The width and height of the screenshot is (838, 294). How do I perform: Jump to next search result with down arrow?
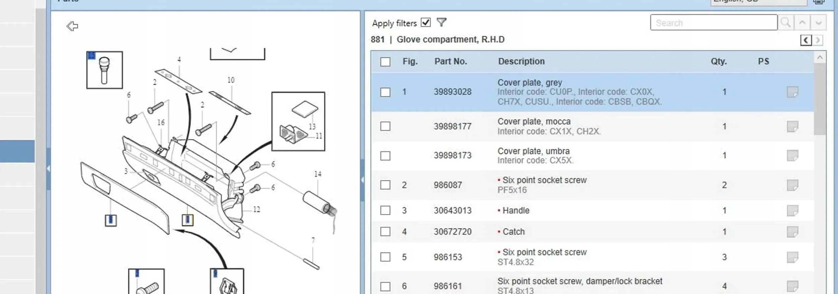[x=819, y=23]
